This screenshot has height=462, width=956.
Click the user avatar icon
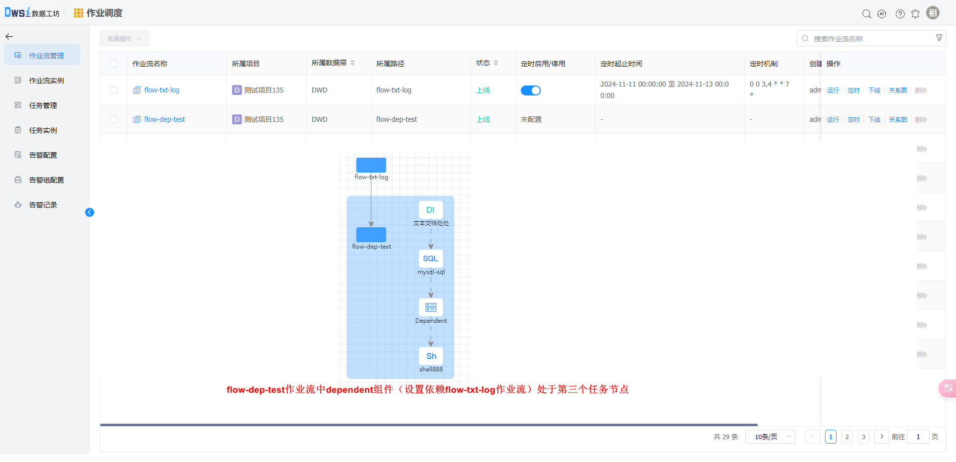pyautogui.click(x=933, y=13)
